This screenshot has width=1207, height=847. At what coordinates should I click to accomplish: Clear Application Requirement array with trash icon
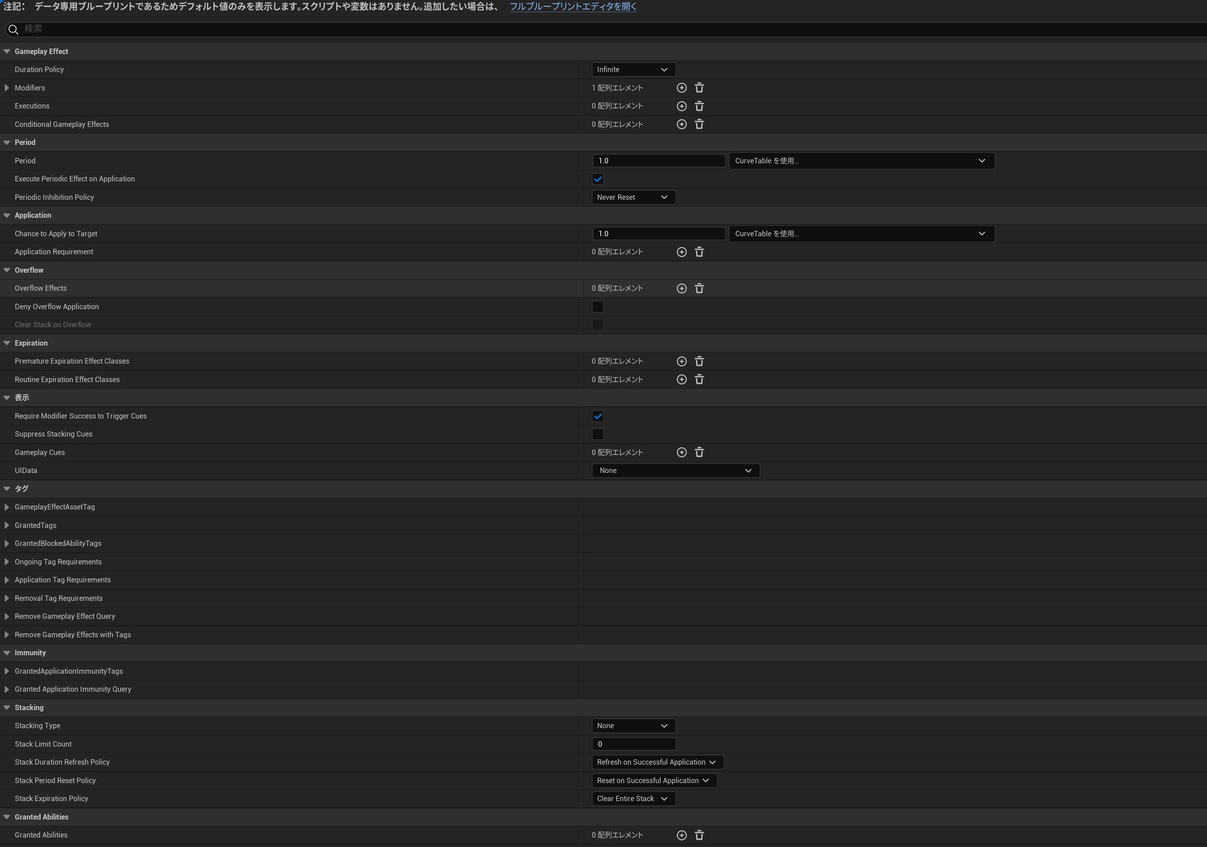(x=699, y=252)
